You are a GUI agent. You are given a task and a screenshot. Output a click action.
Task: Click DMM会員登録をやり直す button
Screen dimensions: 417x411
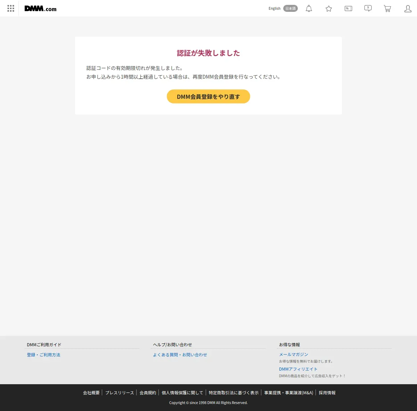[208, 96]
